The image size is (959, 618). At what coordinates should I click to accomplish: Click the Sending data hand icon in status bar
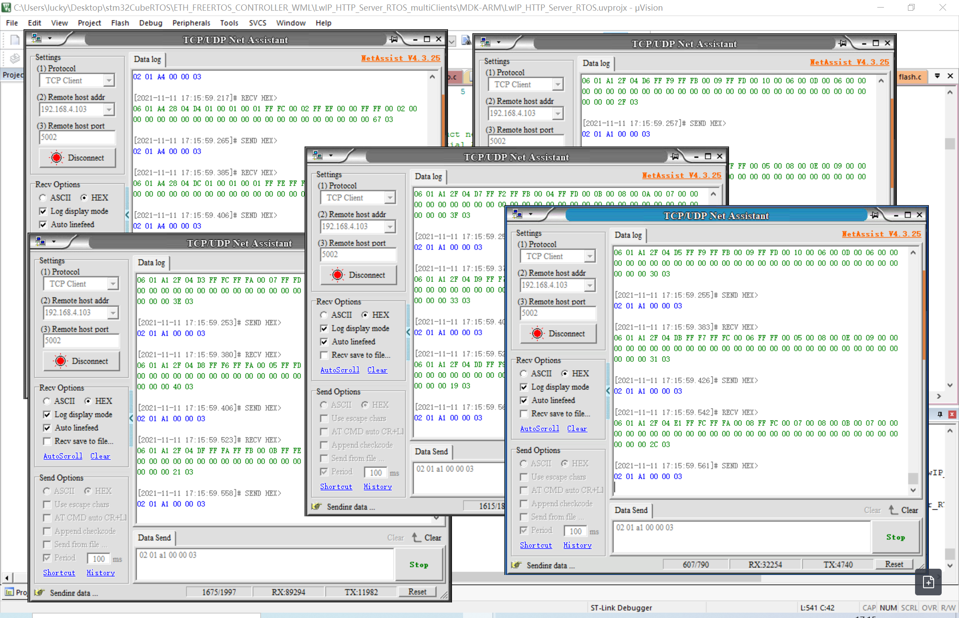coord(516,565)
